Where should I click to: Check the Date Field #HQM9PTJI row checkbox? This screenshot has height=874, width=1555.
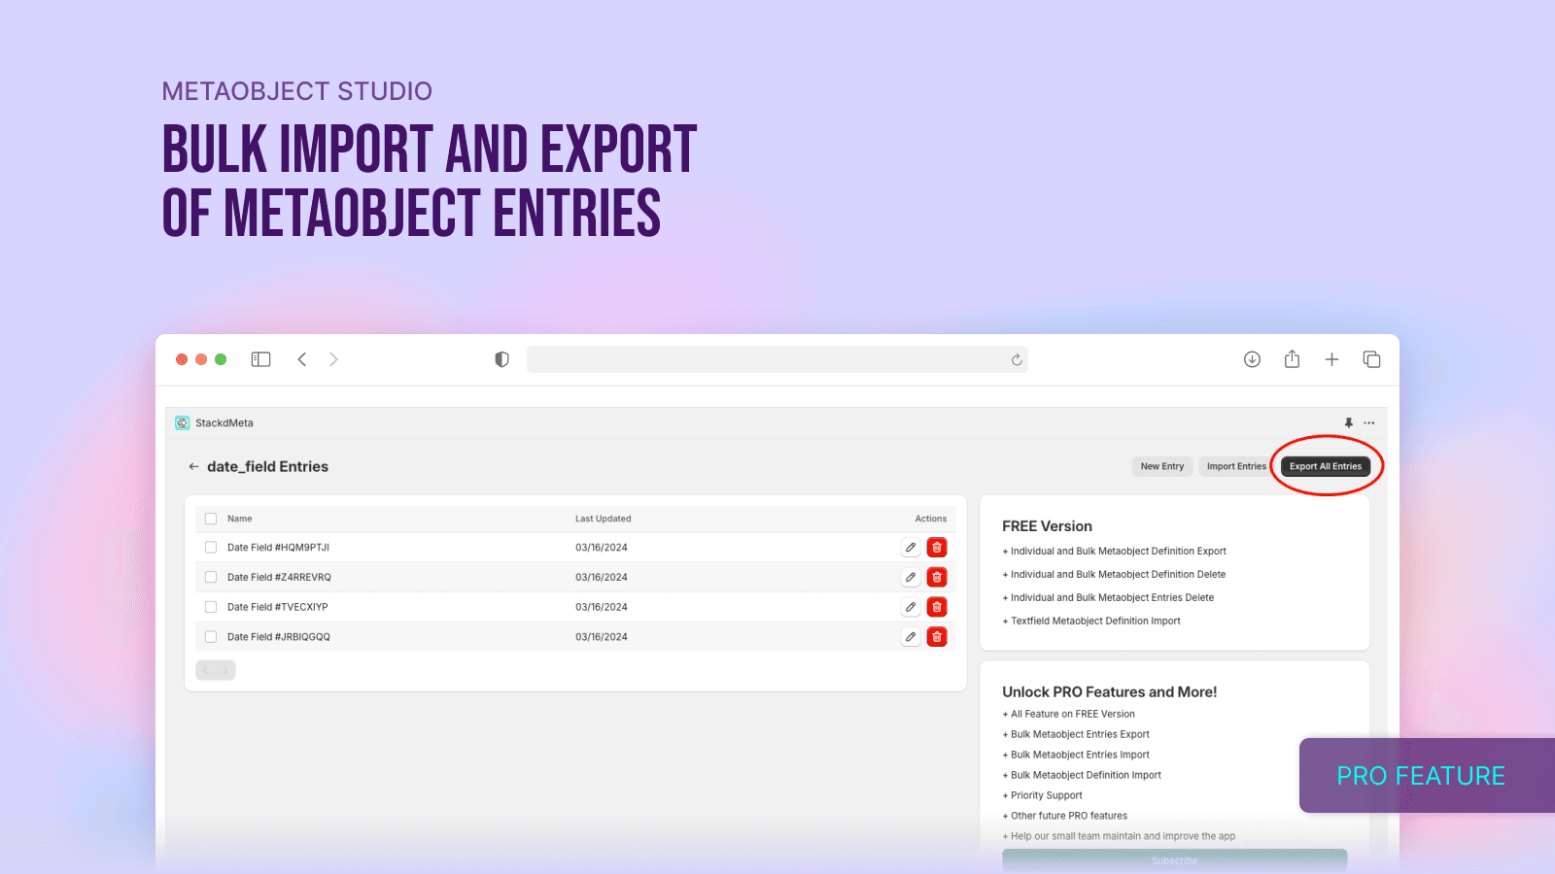(x=211, y=547)
